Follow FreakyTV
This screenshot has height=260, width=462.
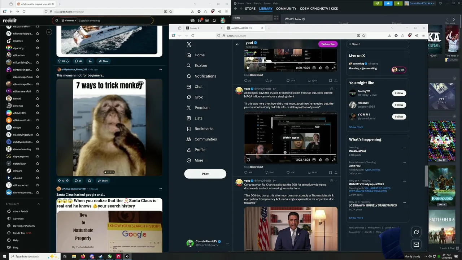(x=399, y=93)
